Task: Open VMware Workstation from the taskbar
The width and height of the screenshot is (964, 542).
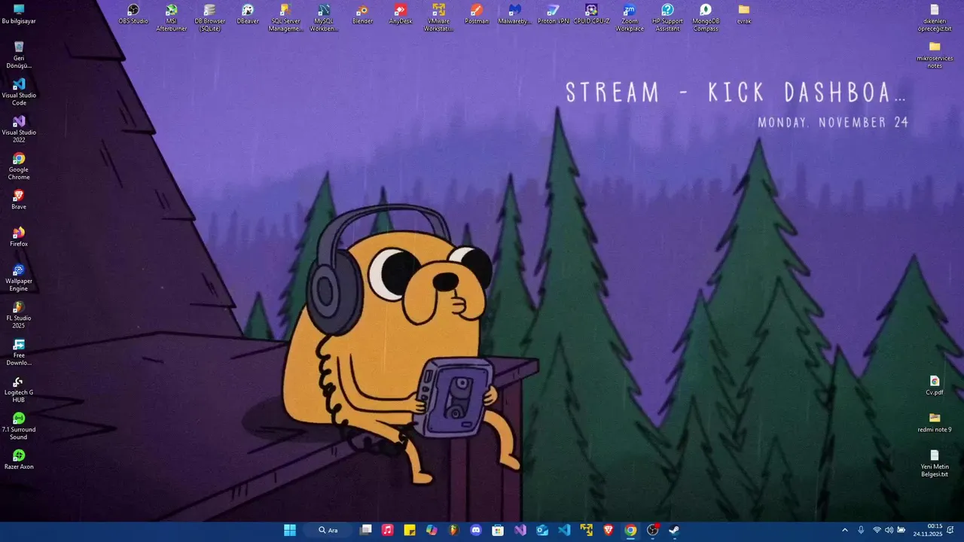Action: pos(586,530)
